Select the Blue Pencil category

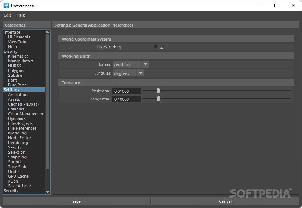[18, 85]
